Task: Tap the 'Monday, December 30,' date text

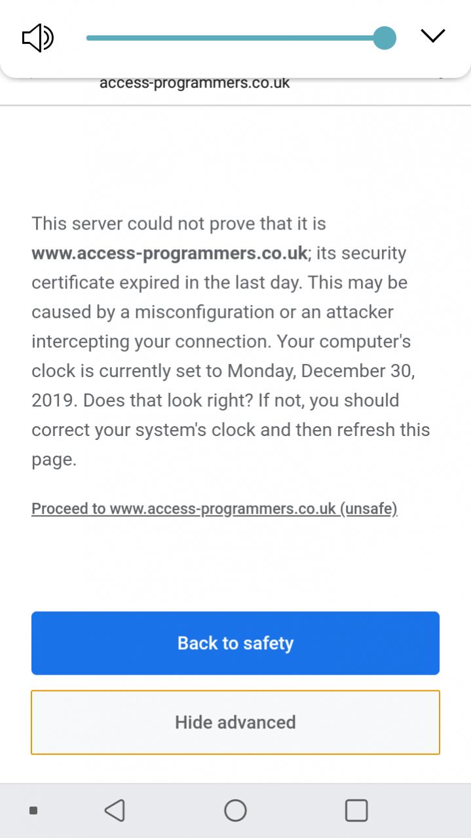Action: [321, 371]
